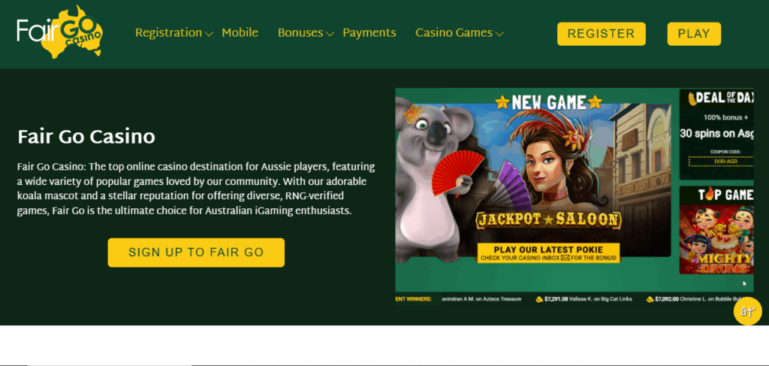Open the Mobile menu item
This screenshot has width=769, height=366.
240,33
